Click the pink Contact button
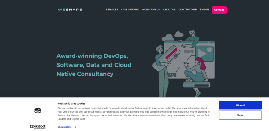 [x=219, y=10]
